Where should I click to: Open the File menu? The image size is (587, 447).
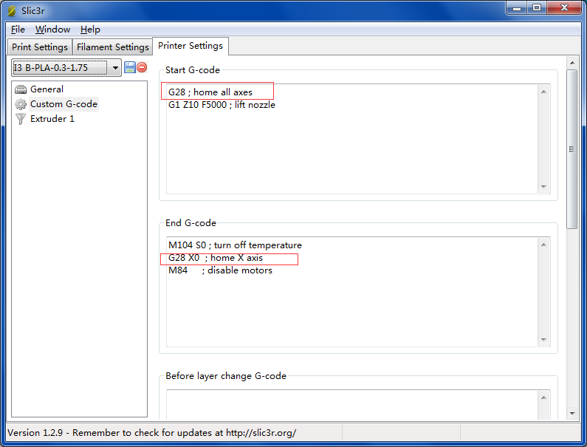click(18, 30)
